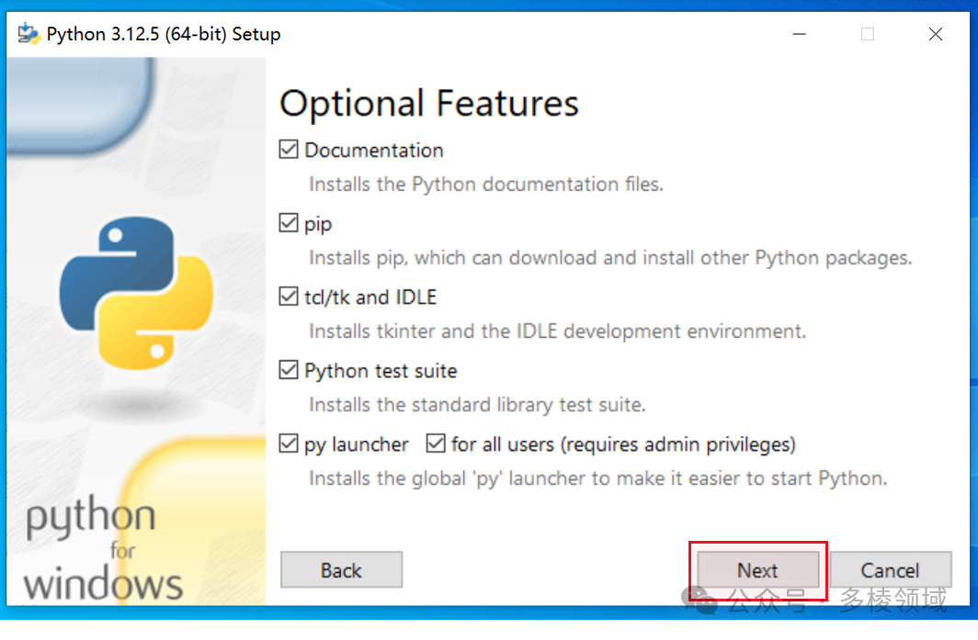
Task: Click the text 'Installs the standard library test suite.'
Action: 477,405
